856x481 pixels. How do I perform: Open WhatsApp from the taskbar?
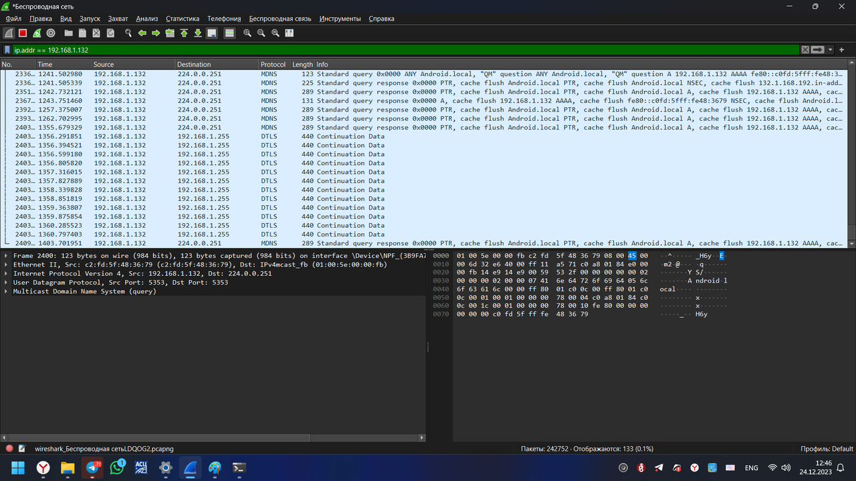pos(116,468)
